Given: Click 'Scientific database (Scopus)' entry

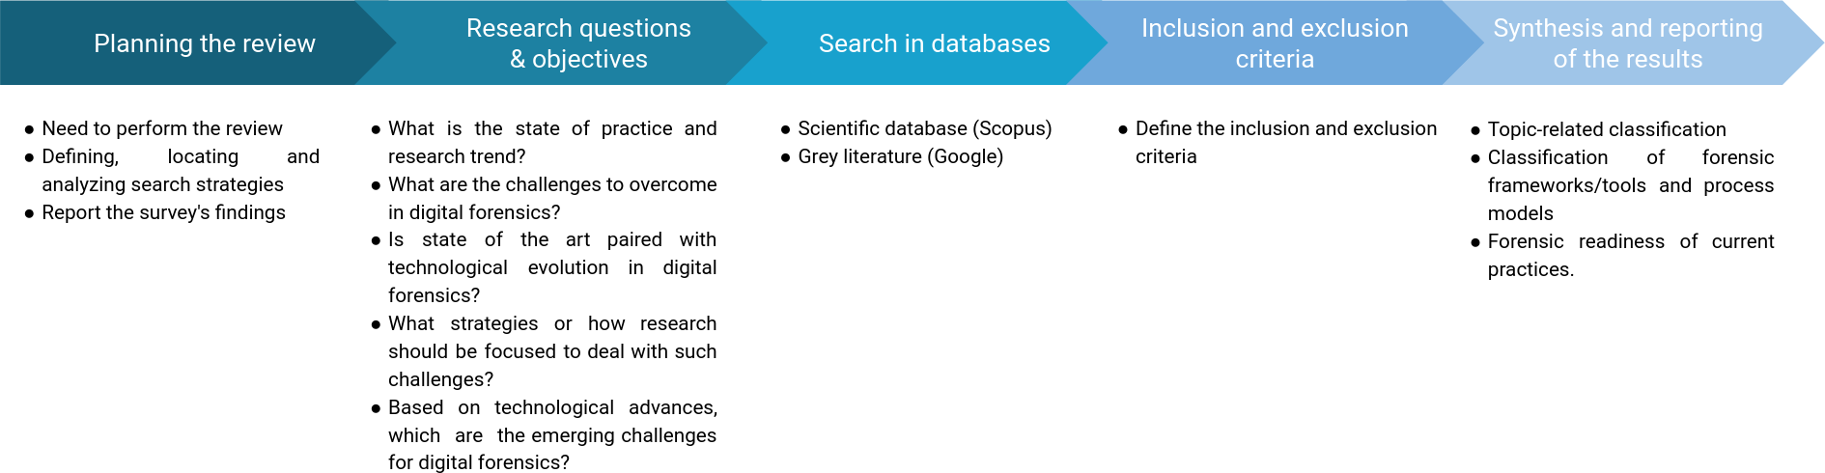Looking at the screenshot, I should point(924,128).
